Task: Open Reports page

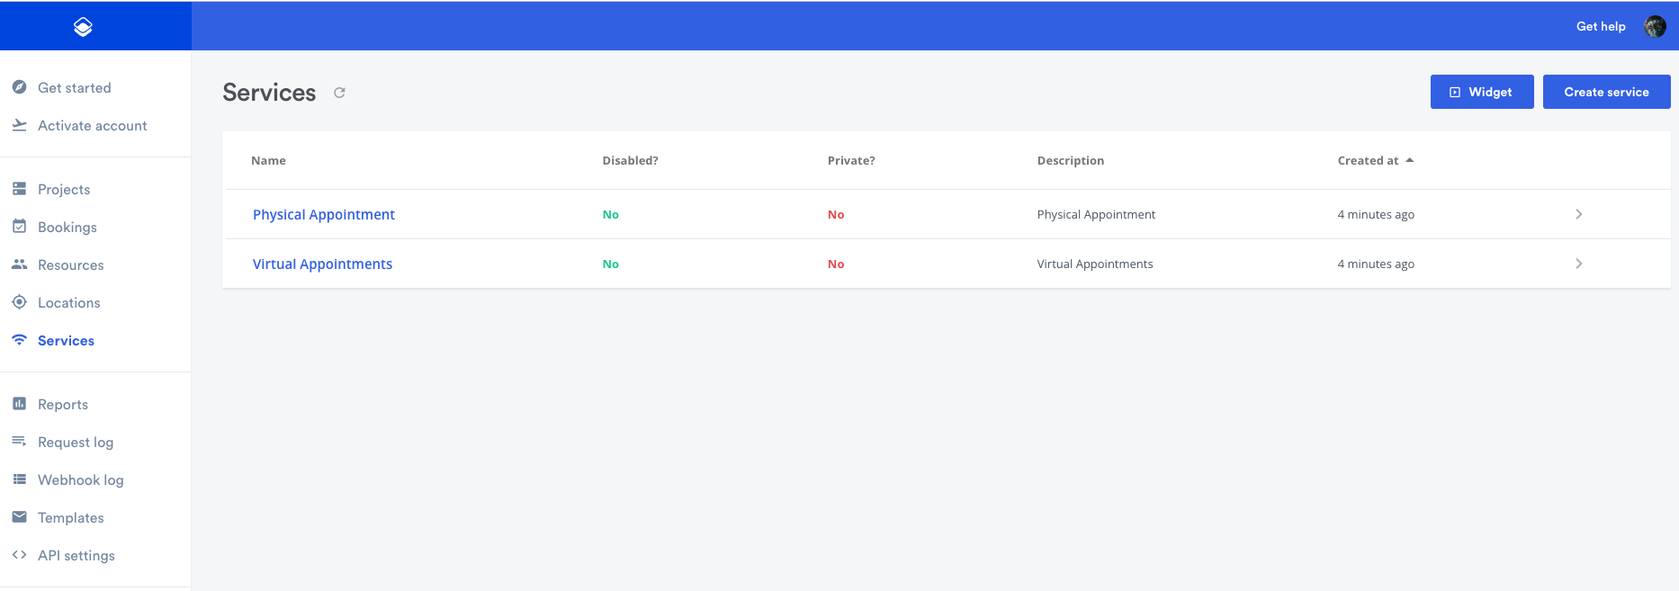Action: pyautogui.click(x=63, y=404)
